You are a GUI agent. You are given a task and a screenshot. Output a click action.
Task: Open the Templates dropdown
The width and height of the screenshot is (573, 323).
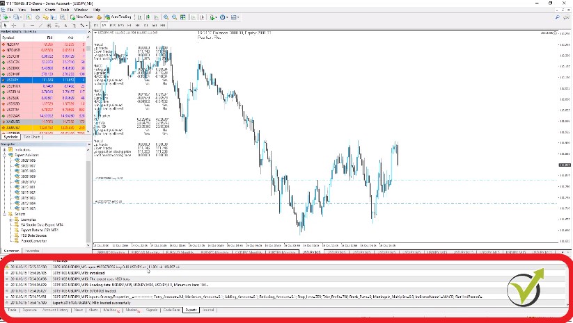pyautogui.click(x=234, y=17)
